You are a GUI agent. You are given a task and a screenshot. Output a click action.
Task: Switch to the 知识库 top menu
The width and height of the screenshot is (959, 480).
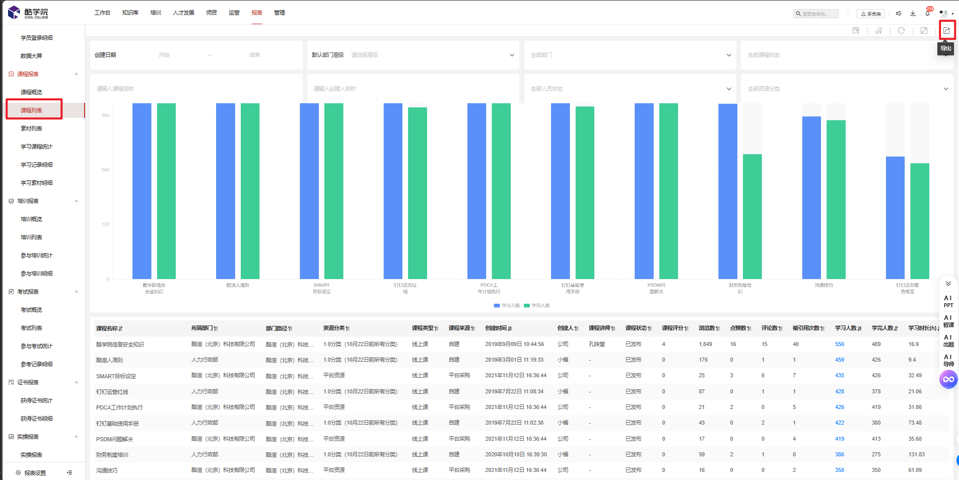click(x=130, y=13)
